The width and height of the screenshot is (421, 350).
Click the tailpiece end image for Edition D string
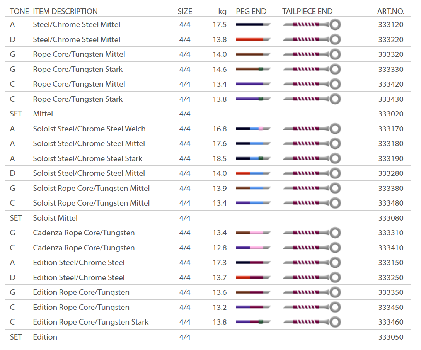tap(312, 277)
